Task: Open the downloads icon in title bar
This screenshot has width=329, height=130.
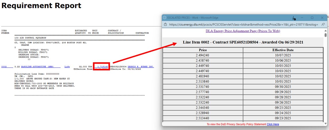Action: pos(294,18)
